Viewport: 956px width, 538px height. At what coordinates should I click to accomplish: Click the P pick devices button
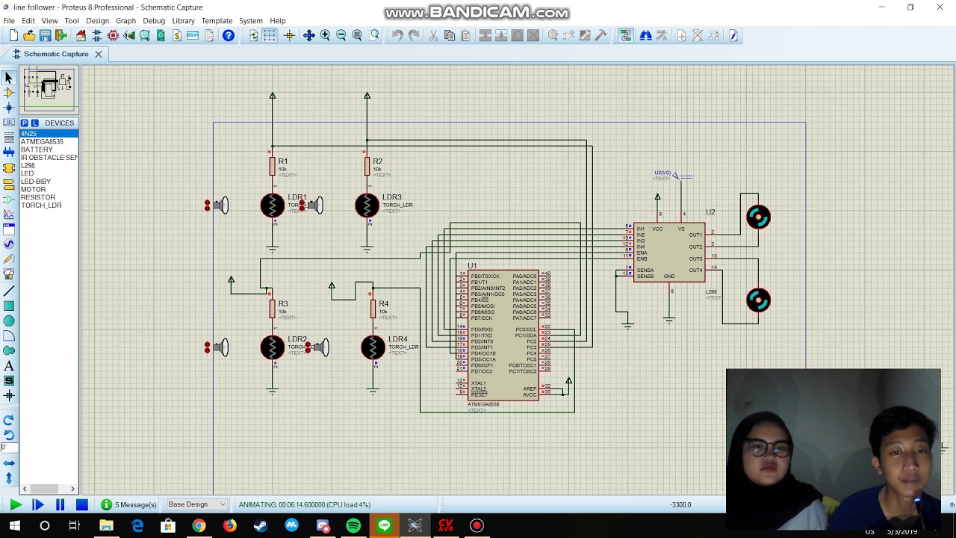24,123
